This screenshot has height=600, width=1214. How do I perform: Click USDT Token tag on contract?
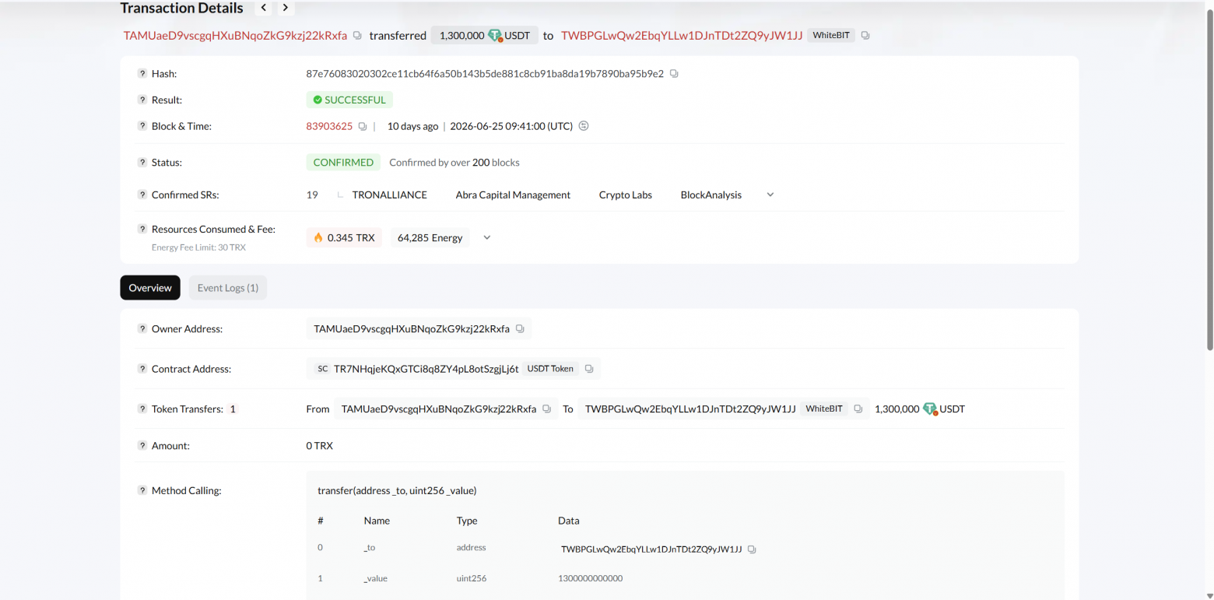pos(550,369)
